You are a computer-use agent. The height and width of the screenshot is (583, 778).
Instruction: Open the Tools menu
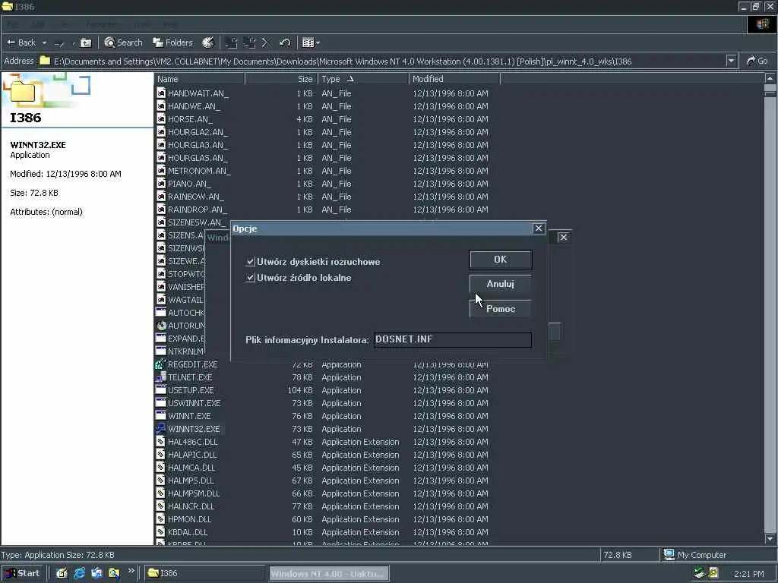(142, 24)
